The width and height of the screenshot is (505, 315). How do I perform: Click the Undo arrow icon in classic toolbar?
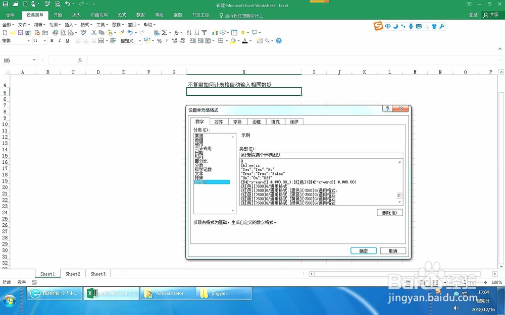130,32
